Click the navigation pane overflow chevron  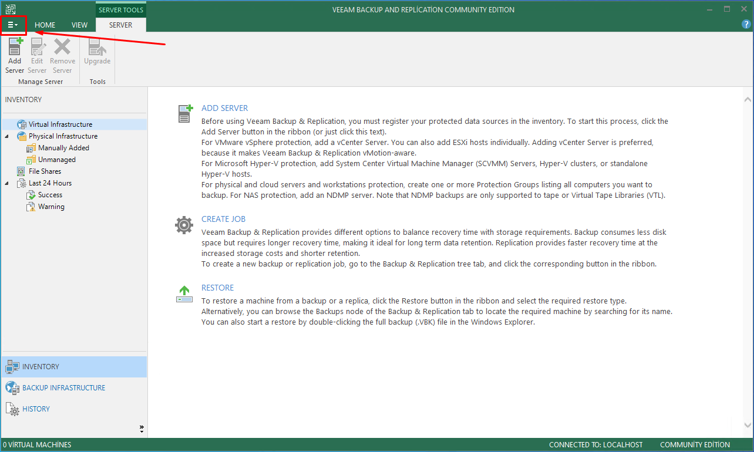point(142,429)
